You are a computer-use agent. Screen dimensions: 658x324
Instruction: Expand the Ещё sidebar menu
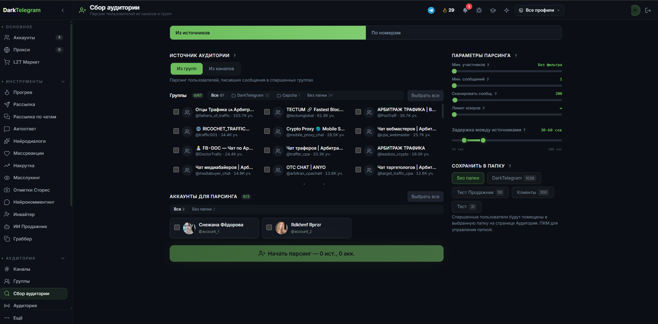[x=34, y=318]
